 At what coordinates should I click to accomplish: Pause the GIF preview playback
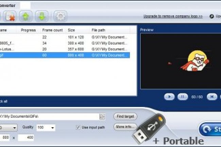(183, 97)
